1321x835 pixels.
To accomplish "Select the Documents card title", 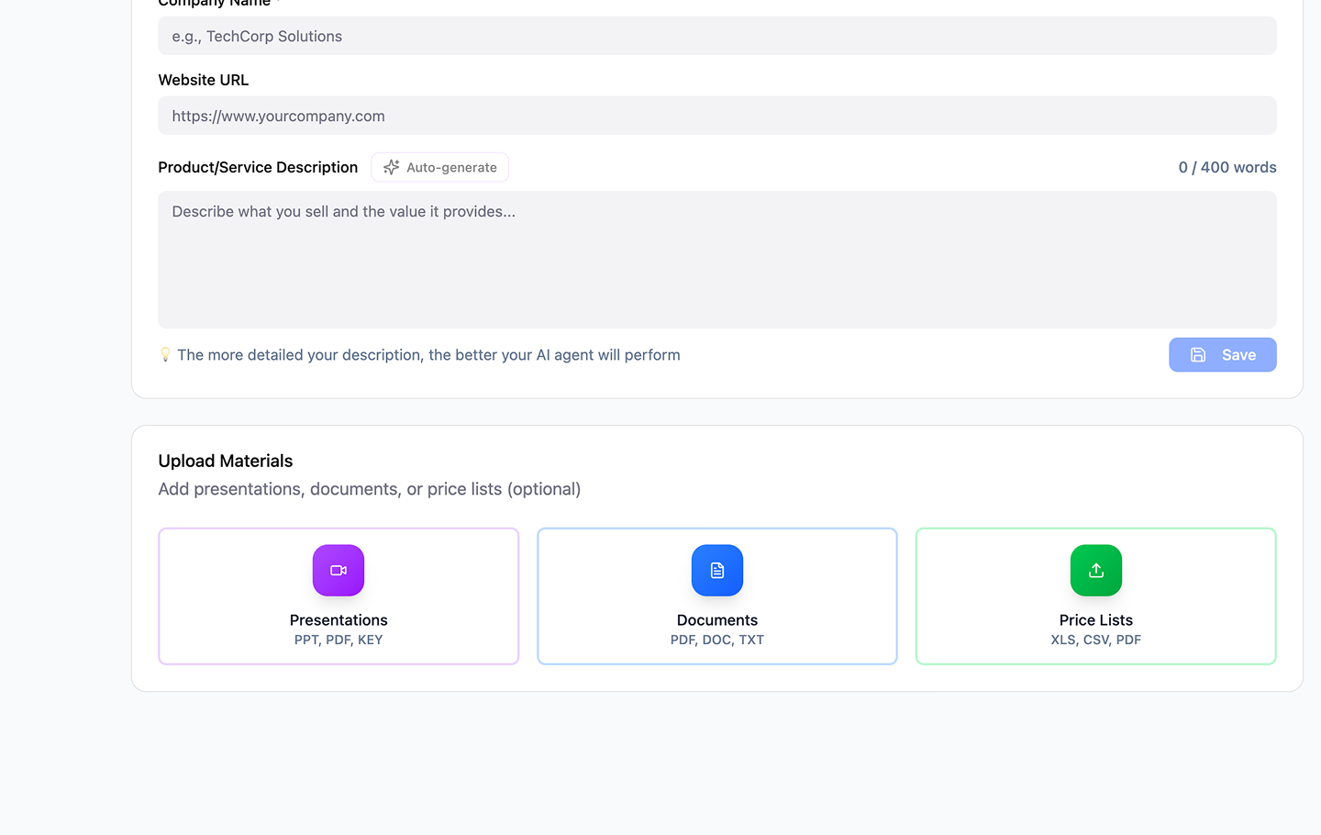I will pyautogui.click(x=717, y=620).
